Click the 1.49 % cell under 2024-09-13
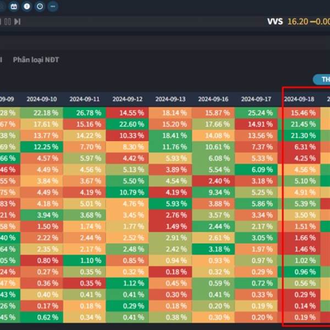 pyautogui.click(x=170, y=227)
